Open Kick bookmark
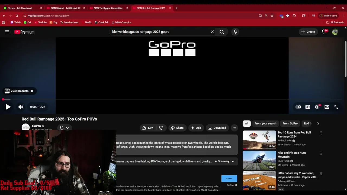 click(x=27, y=22)
